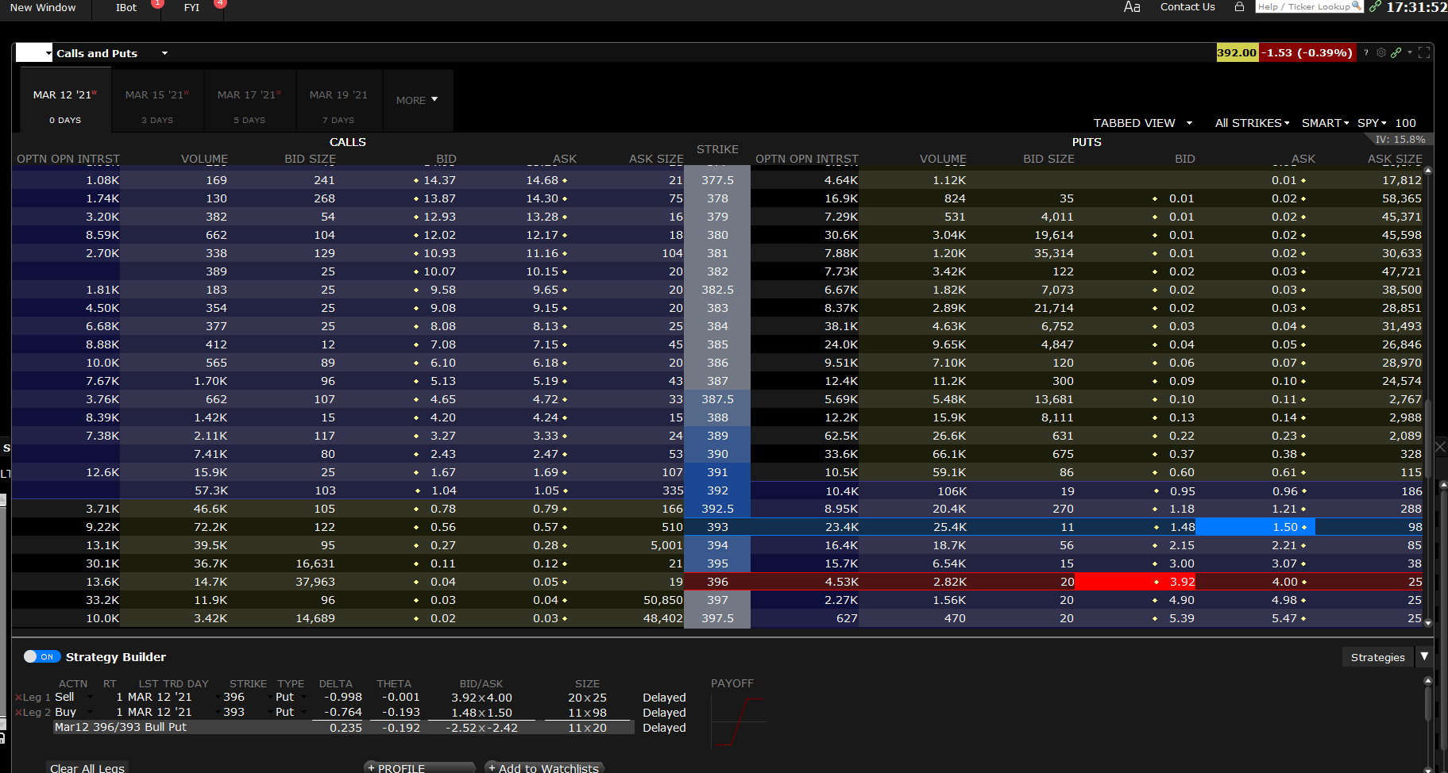This screenshot has height=773, width=1448.
Task: Click the 392.00 last price box
Action: pyautogui.click(x=1237, y=52)
